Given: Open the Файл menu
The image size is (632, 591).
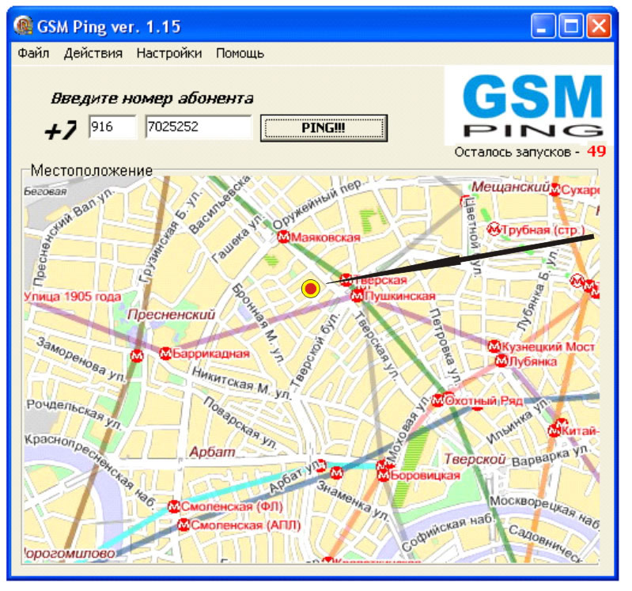Looking at the screenshot, I should [33, 53].
